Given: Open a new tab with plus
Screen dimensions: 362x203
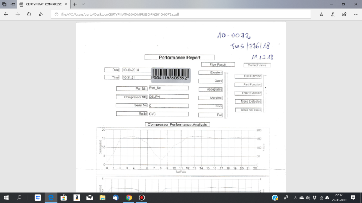Looking at the screenshot, I should [x=75, y=4].
